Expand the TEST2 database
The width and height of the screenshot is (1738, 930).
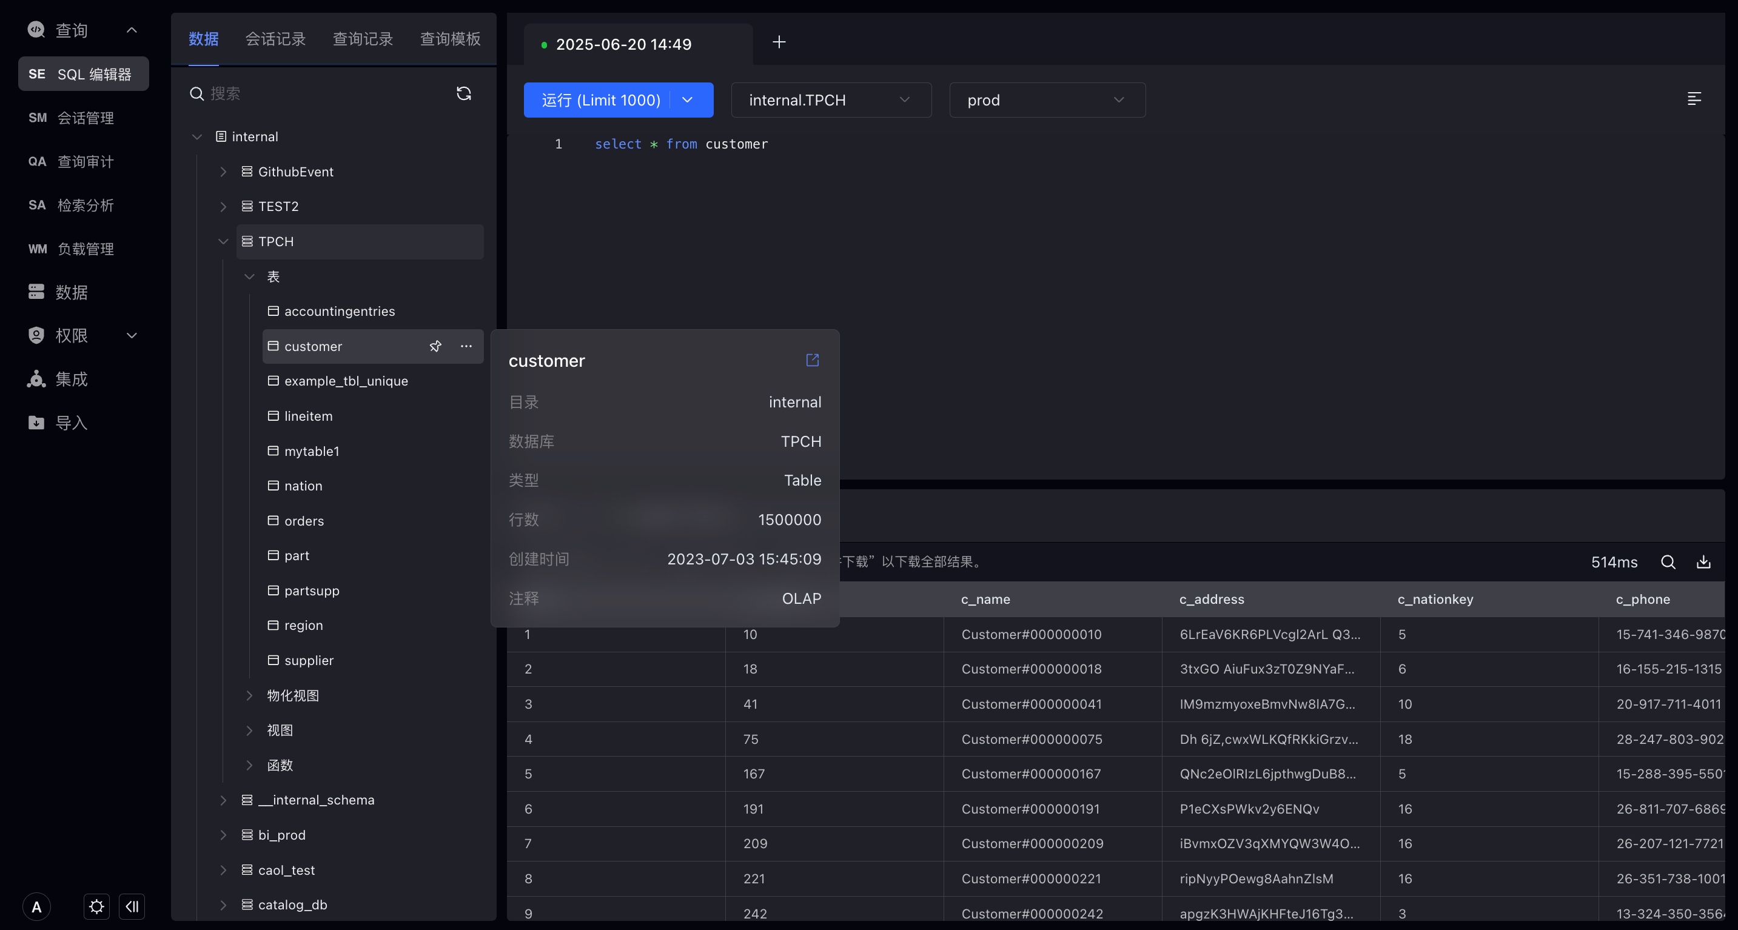click(x=223, y=206)
